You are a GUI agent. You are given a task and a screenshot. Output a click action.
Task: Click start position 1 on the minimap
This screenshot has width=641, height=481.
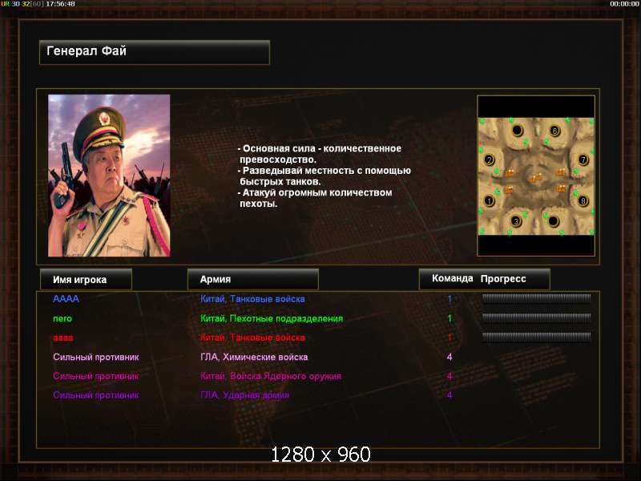click(x=490, y=201)
